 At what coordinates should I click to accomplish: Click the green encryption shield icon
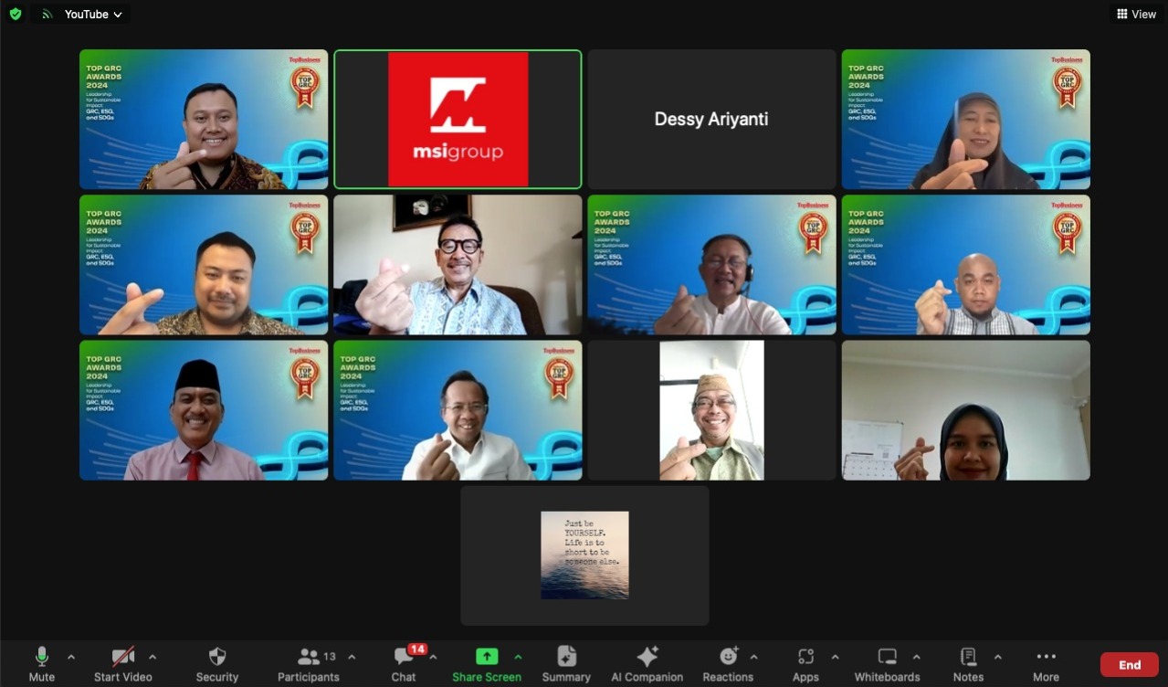16,14
